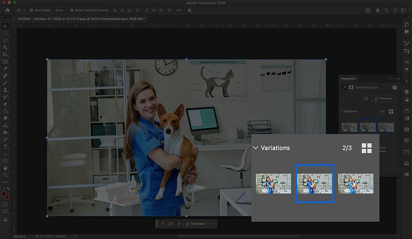Select the Clone Stamp tool
The width and height of the screenshot is (412, 239).
click(5, 90)
